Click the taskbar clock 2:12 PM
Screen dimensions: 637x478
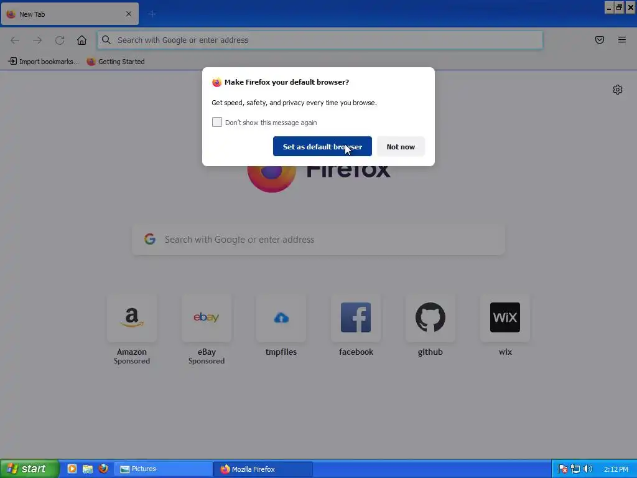[616, 469]
